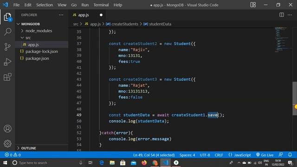Open the Terminal menu
The width and height of the screenshot is (297, 167).
tap(101, 5)
